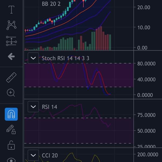
Task: Click the 80.0000 Stoch RSI scale value
Action: [146, 63]
